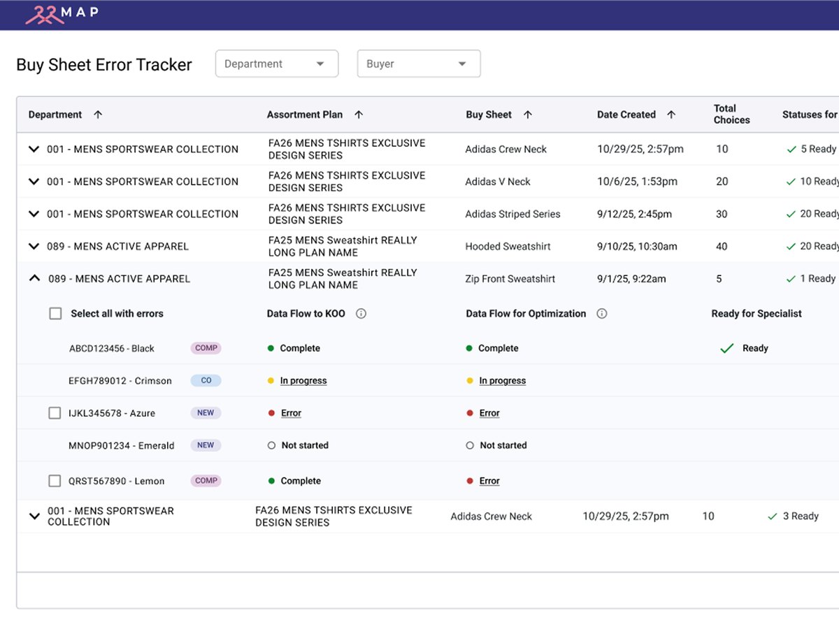Check the QRST567890 - Lemon checkbox
The width and height of the screenshot is (839, 629).
(x=55, y=481)
